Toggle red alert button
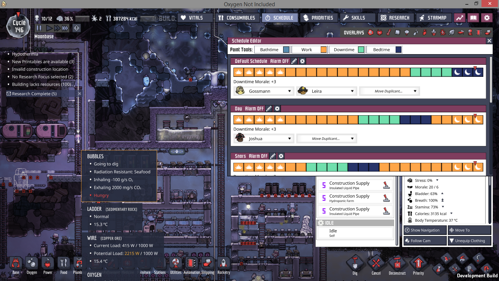Viewport: 499px width, 281px height. pyautogui.click(x=76, y=28)
